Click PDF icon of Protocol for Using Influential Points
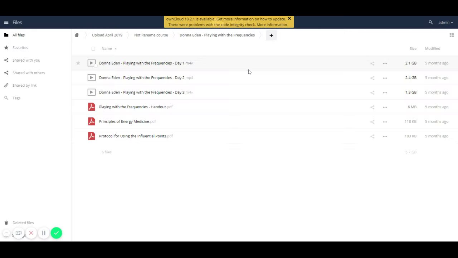This screenshot has height=258, width=458. point(91,136)
